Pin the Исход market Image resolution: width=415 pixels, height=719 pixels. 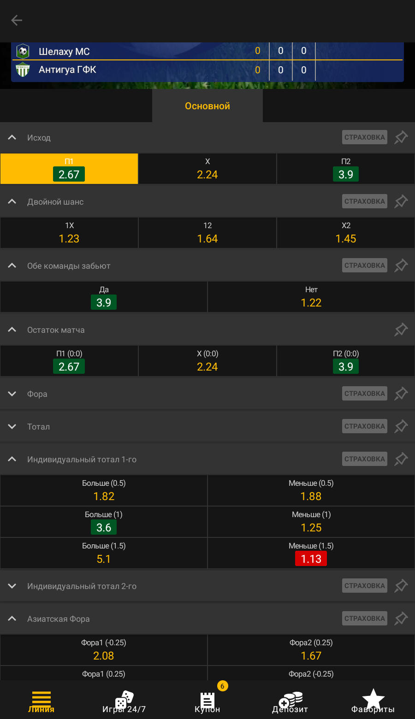coord(401,137)
